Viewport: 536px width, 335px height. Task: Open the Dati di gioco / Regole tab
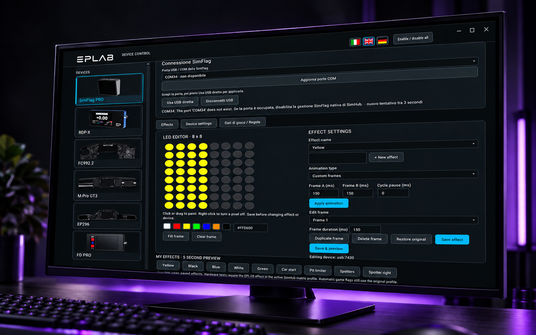243,122
